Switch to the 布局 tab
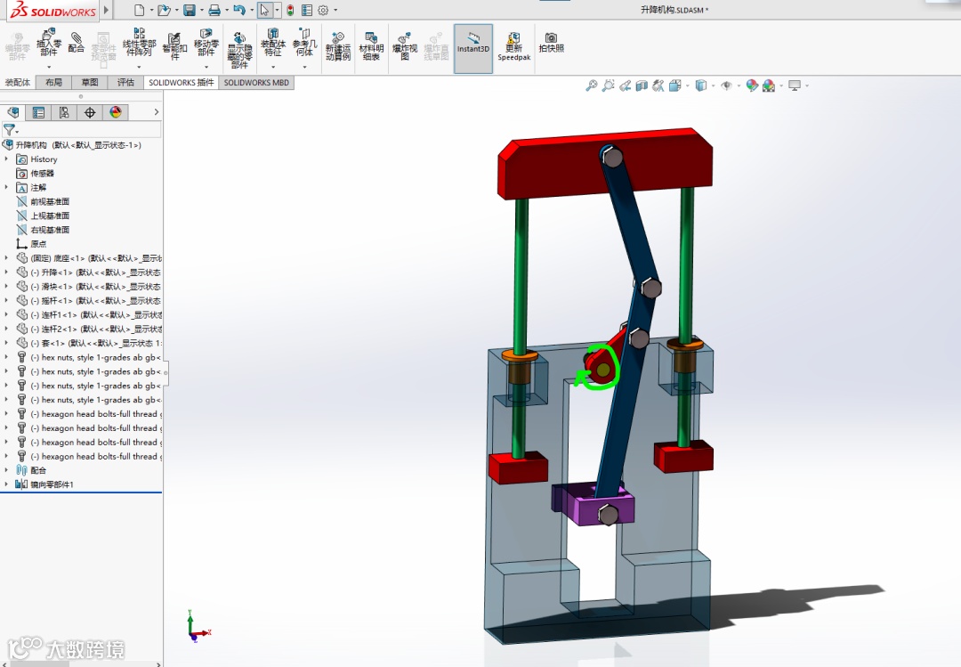Screen dimensions: 961x667 [54, 82]
